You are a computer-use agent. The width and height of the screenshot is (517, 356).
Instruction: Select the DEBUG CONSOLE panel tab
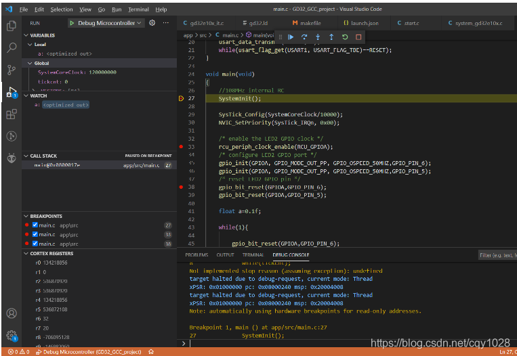click(x=291, y=255)
